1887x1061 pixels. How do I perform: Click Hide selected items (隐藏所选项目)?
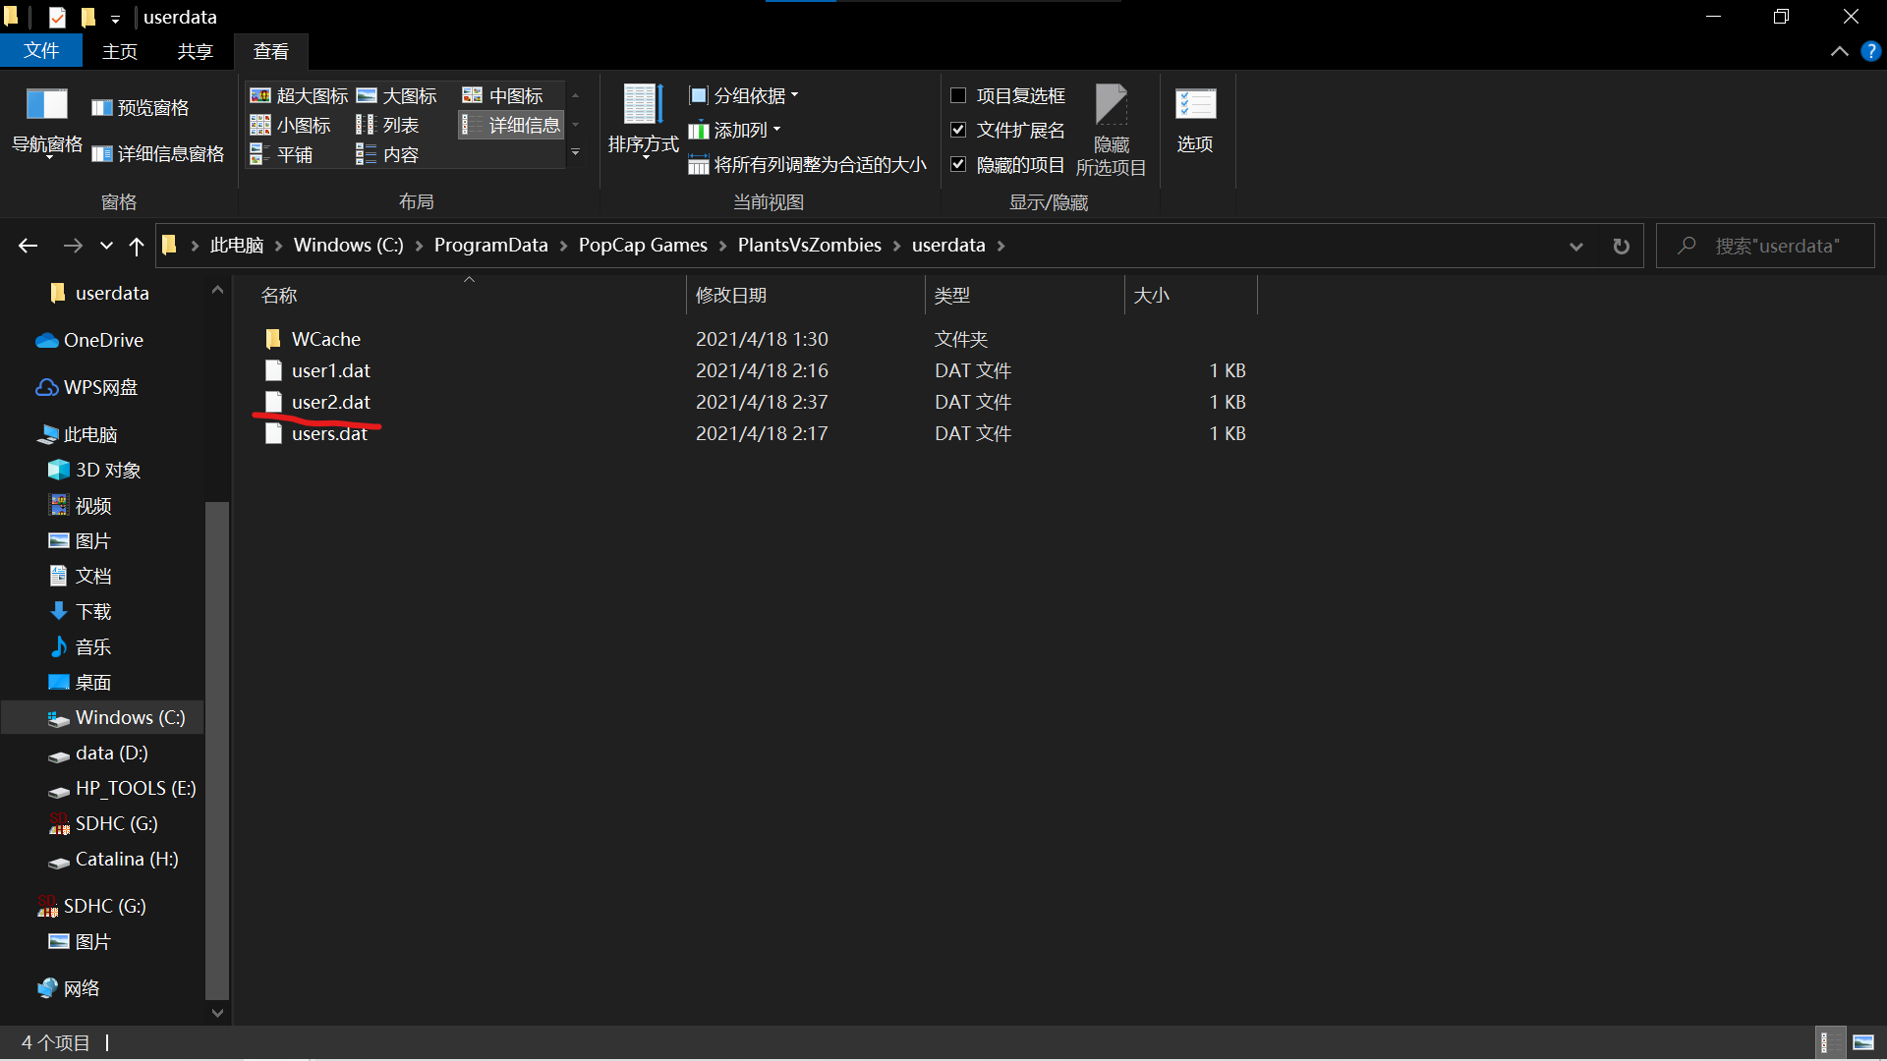click(1112, 131)
